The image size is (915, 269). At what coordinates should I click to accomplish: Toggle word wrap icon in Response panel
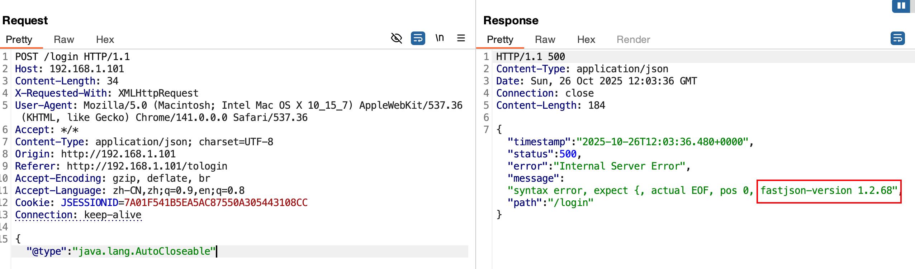tap(897, 38)
